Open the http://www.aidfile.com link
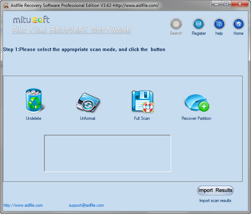This screenshot has width=251, height=214. coord(23,205)
